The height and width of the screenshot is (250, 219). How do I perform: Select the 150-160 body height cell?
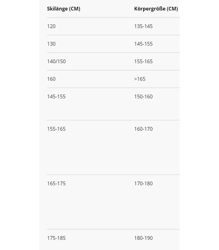click(x=143, y=97)
